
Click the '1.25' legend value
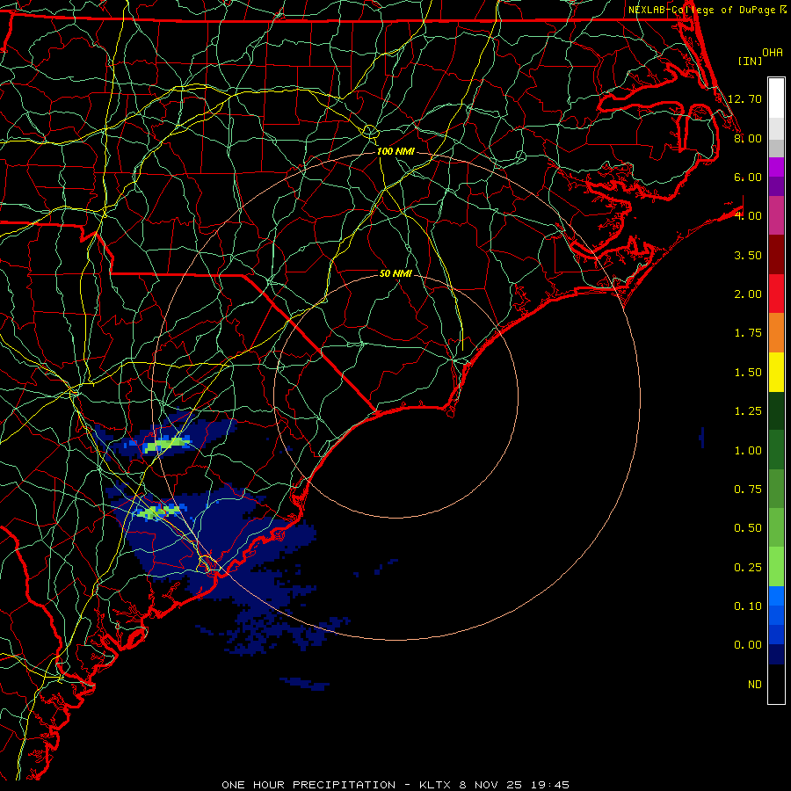[x=748, y=411]
